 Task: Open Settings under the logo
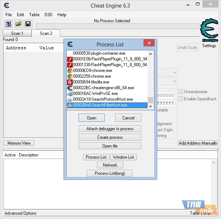pyautogui.click(x=209, y=46)
